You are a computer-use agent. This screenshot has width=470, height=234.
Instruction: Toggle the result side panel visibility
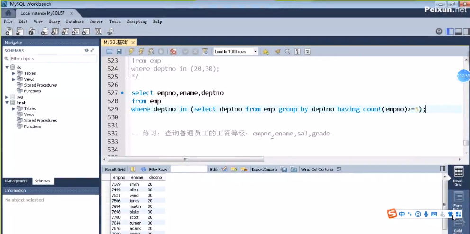(443, 169)
